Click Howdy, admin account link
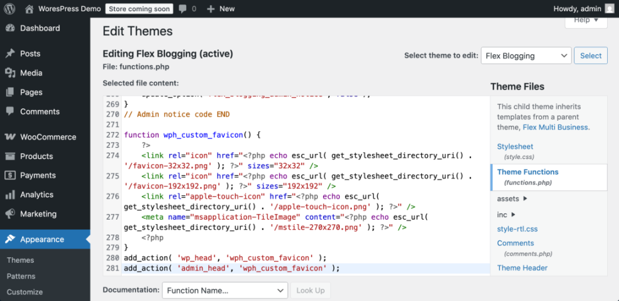 click(577, 9)
